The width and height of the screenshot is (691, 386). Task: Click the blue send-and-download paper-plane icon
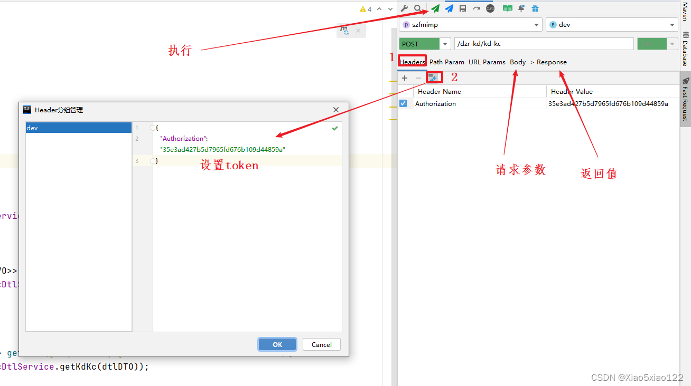(449, 8)
